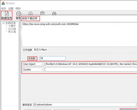Click the download arrow toolbar icon
The width and height of the screenshot is (137, 110).
click(31, 14)
